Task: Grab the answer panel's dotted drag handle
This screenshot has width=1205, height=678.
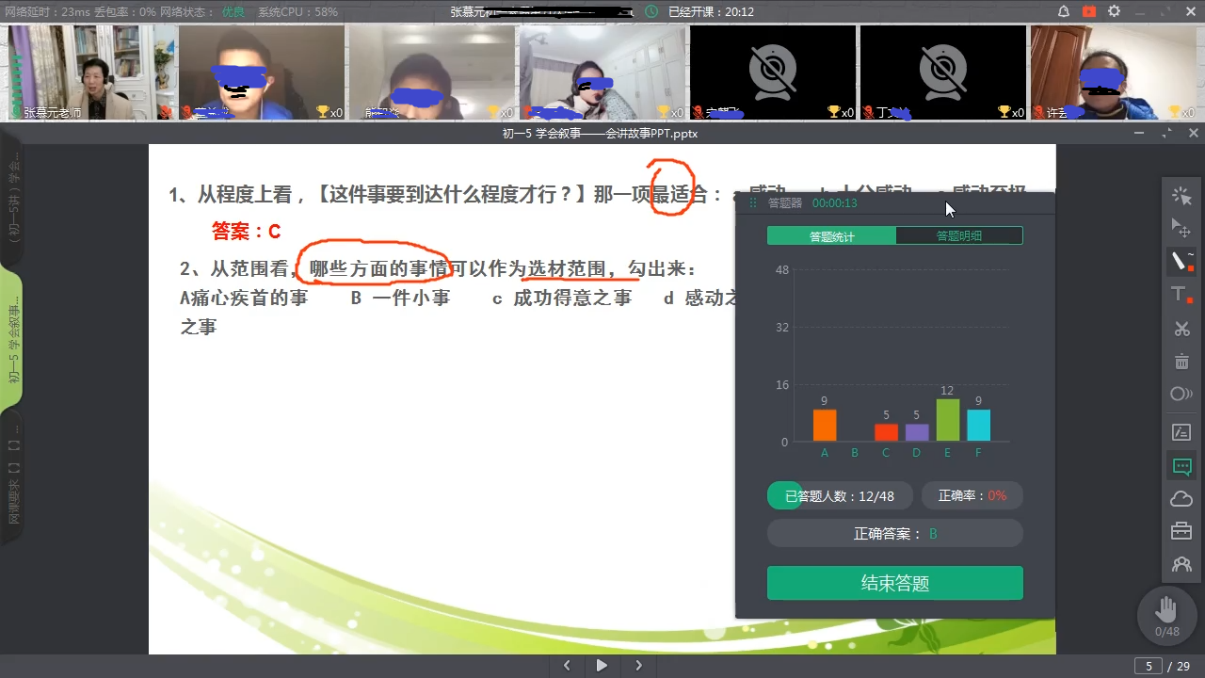Action: 752,202
